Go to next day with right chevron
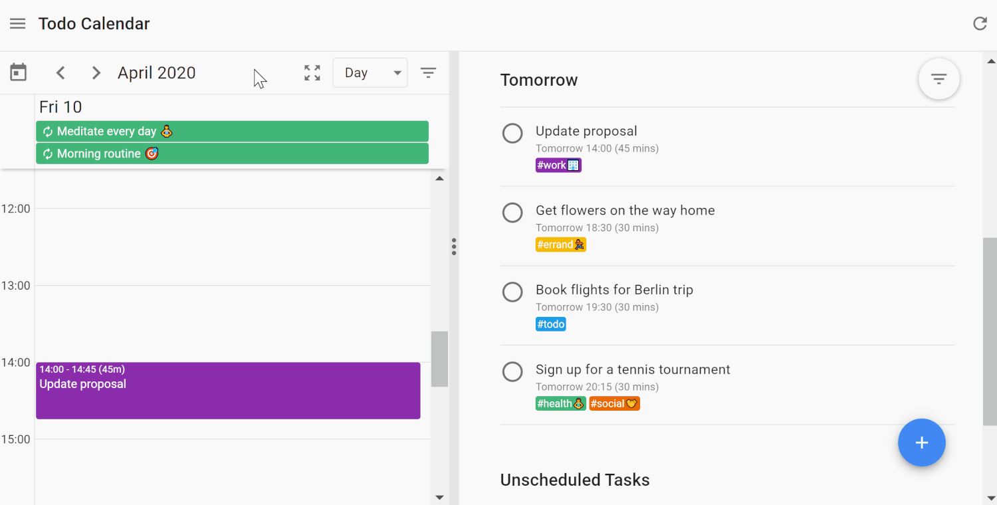This screenshot has width=997, height=505. 96,73
